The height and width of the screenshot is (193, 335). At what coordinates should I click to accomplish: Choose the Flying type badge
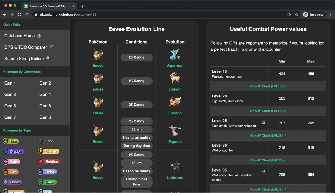click(x=47, y=172)
